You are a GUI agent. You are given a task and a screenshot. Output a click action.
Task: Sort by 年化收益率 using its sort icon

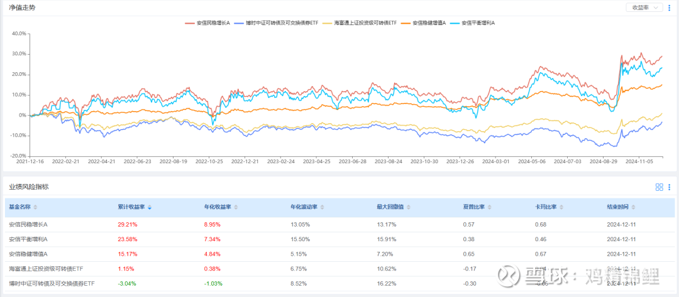pos(236,207)
